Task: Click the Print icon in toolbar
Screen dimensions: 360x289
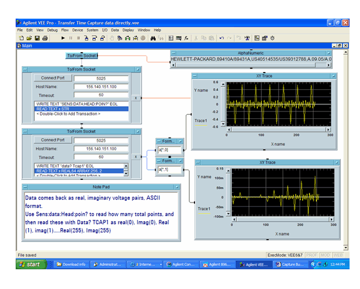Action: [45, 38]
